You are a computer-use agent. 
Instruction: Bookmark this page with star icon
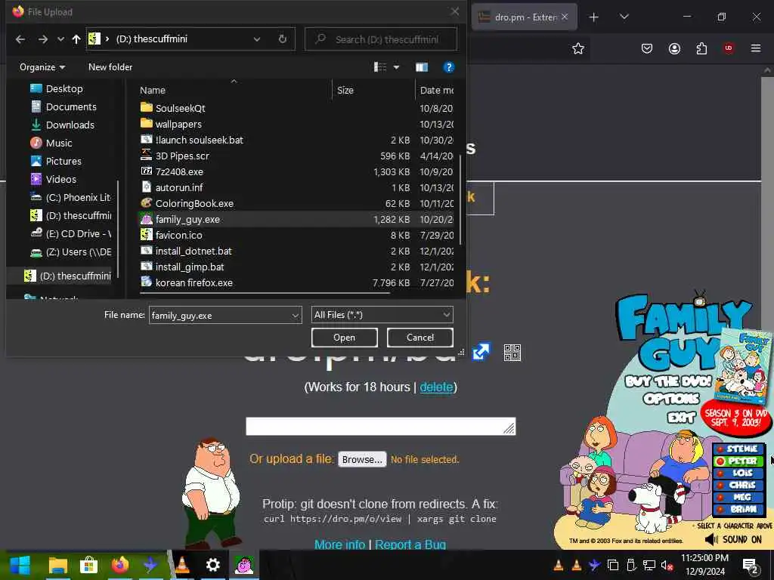tap(578, 48)
